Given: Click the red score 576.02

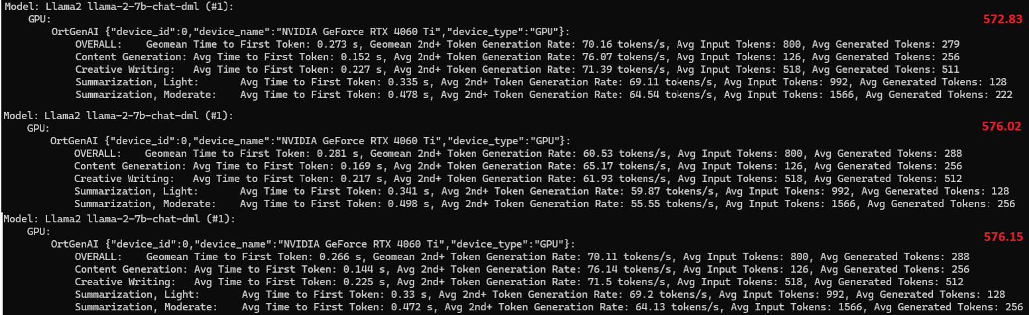Looking at the screenshot, I should coord(1002,126).
